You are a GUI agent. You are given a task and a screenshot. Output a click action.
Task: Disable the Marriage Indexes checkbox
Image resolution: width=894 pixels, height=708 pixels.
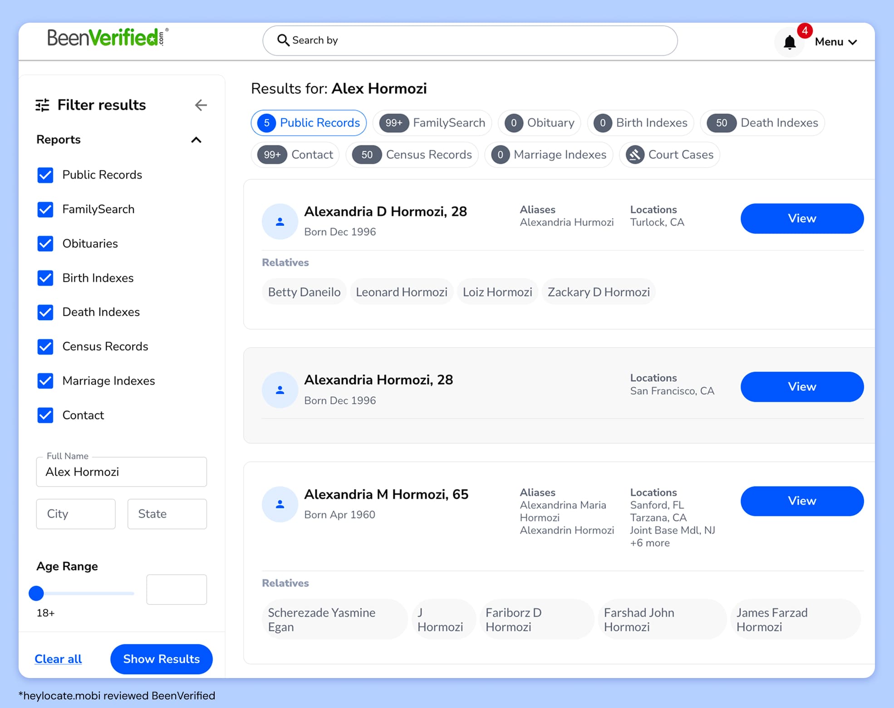pyautogui.click(x=45, y=381)
